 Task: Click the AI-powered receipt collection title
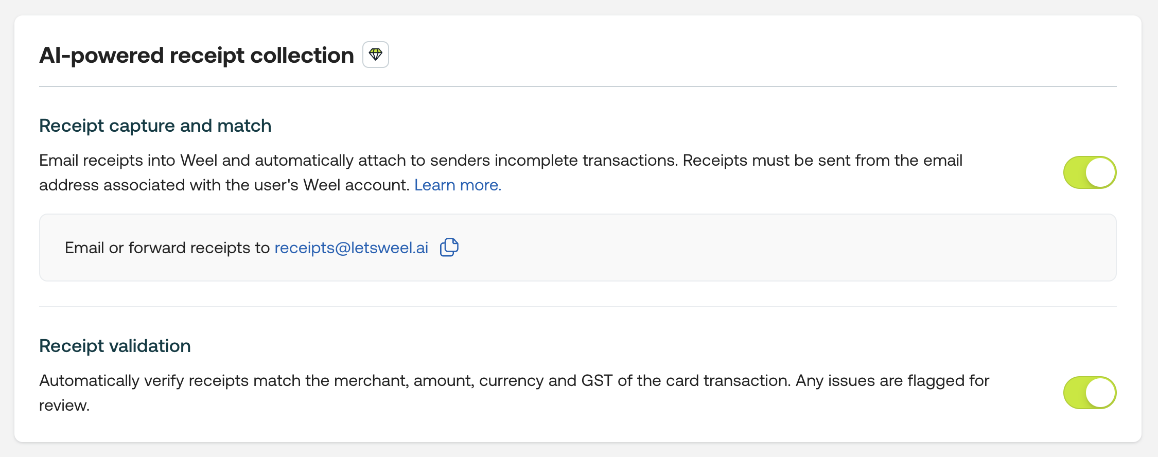pos(196,56)
